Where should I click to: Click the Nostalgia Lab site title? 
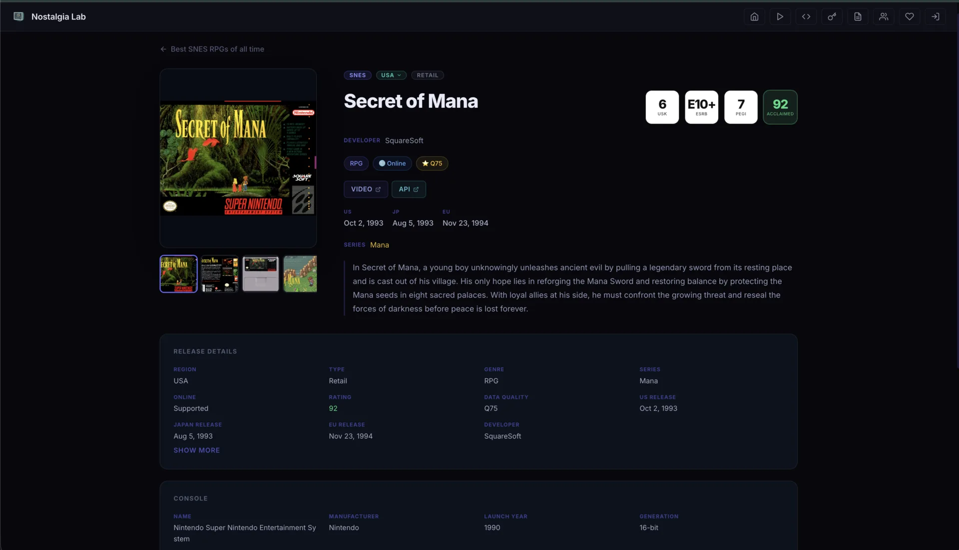click(58, 16)
